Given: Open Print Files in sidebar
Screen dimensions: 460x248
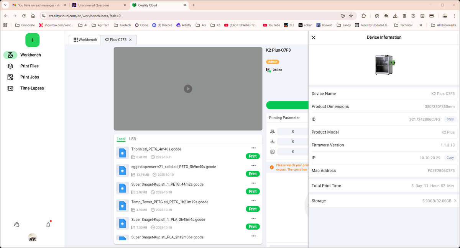Looking at the screenshot, I should (x=29, y=66).
